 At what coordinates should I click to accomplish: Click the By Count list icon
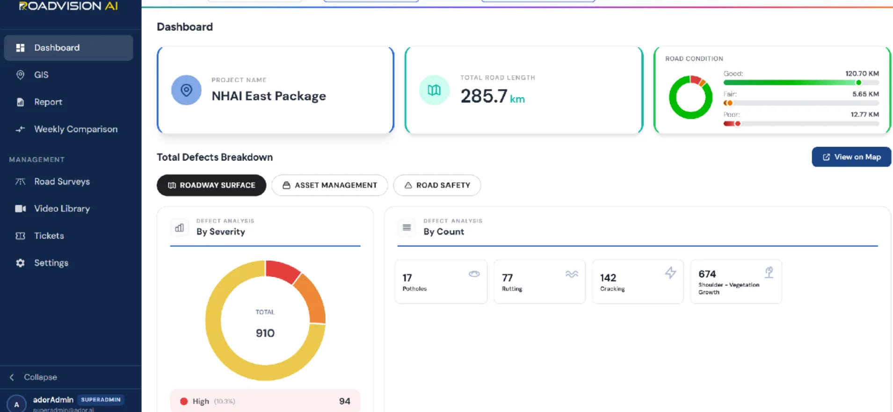tap(407, 228)
